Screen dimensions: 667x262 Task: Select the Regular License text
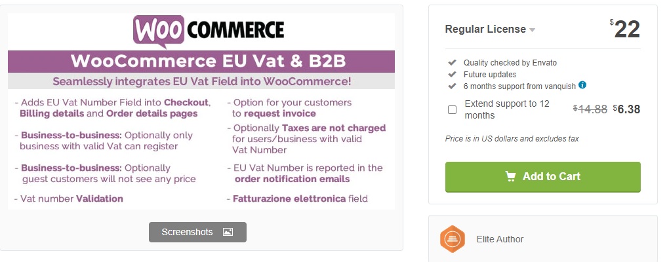pyautogui.click(x=485, y=29)
